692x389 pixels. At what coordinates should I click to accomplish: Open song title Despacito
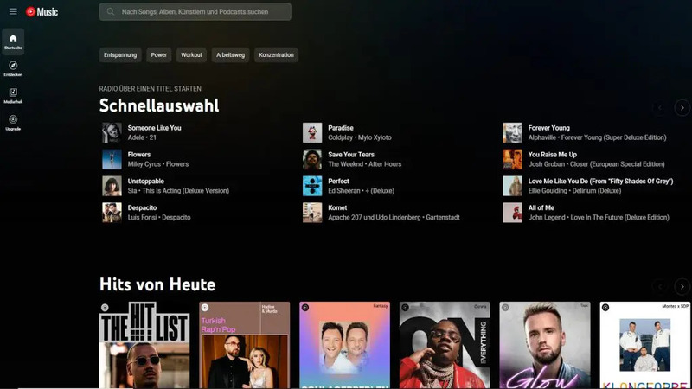click(142, 207)
